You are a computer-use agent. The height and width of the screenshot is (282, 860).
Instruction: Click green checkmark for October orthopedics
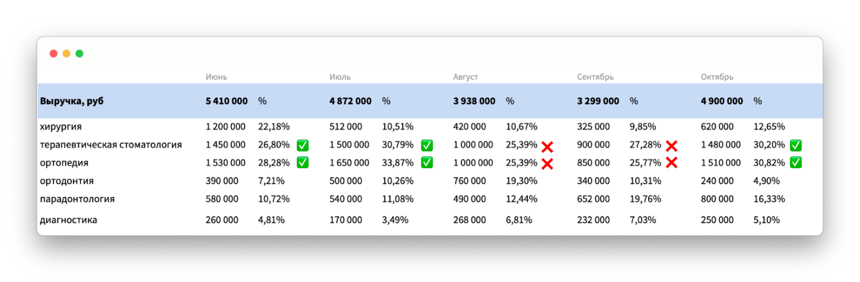coord(795,162)
